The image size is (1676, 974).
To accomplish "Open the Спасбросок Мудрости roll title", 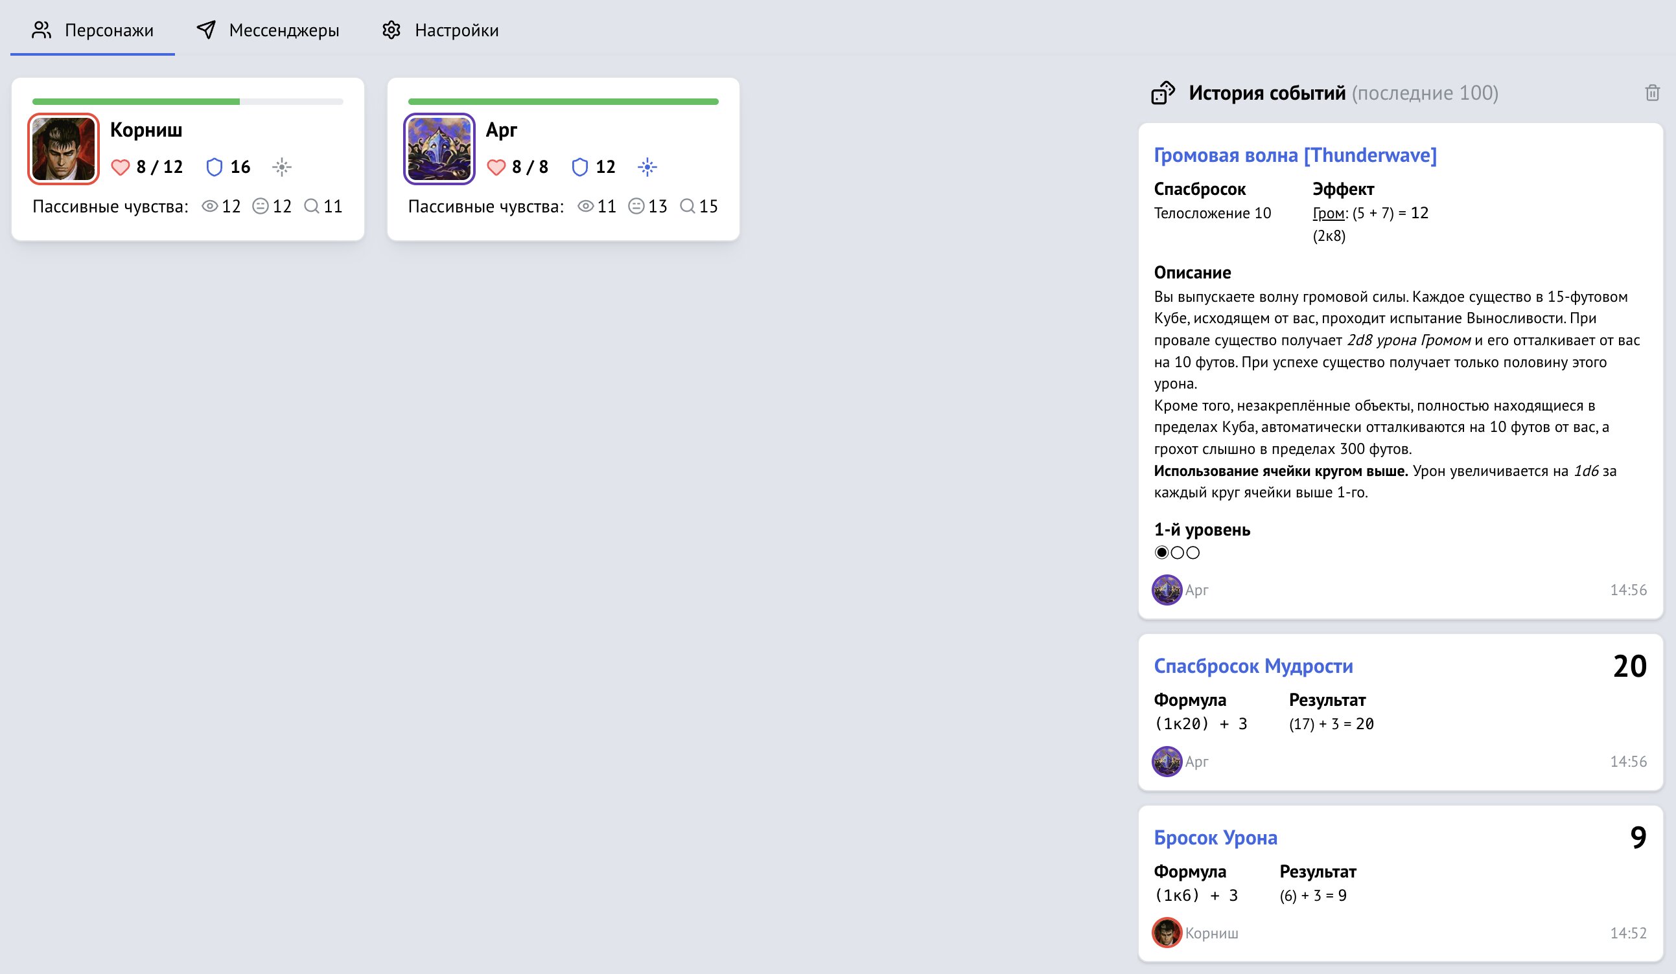I will [x=1253, y=666].
